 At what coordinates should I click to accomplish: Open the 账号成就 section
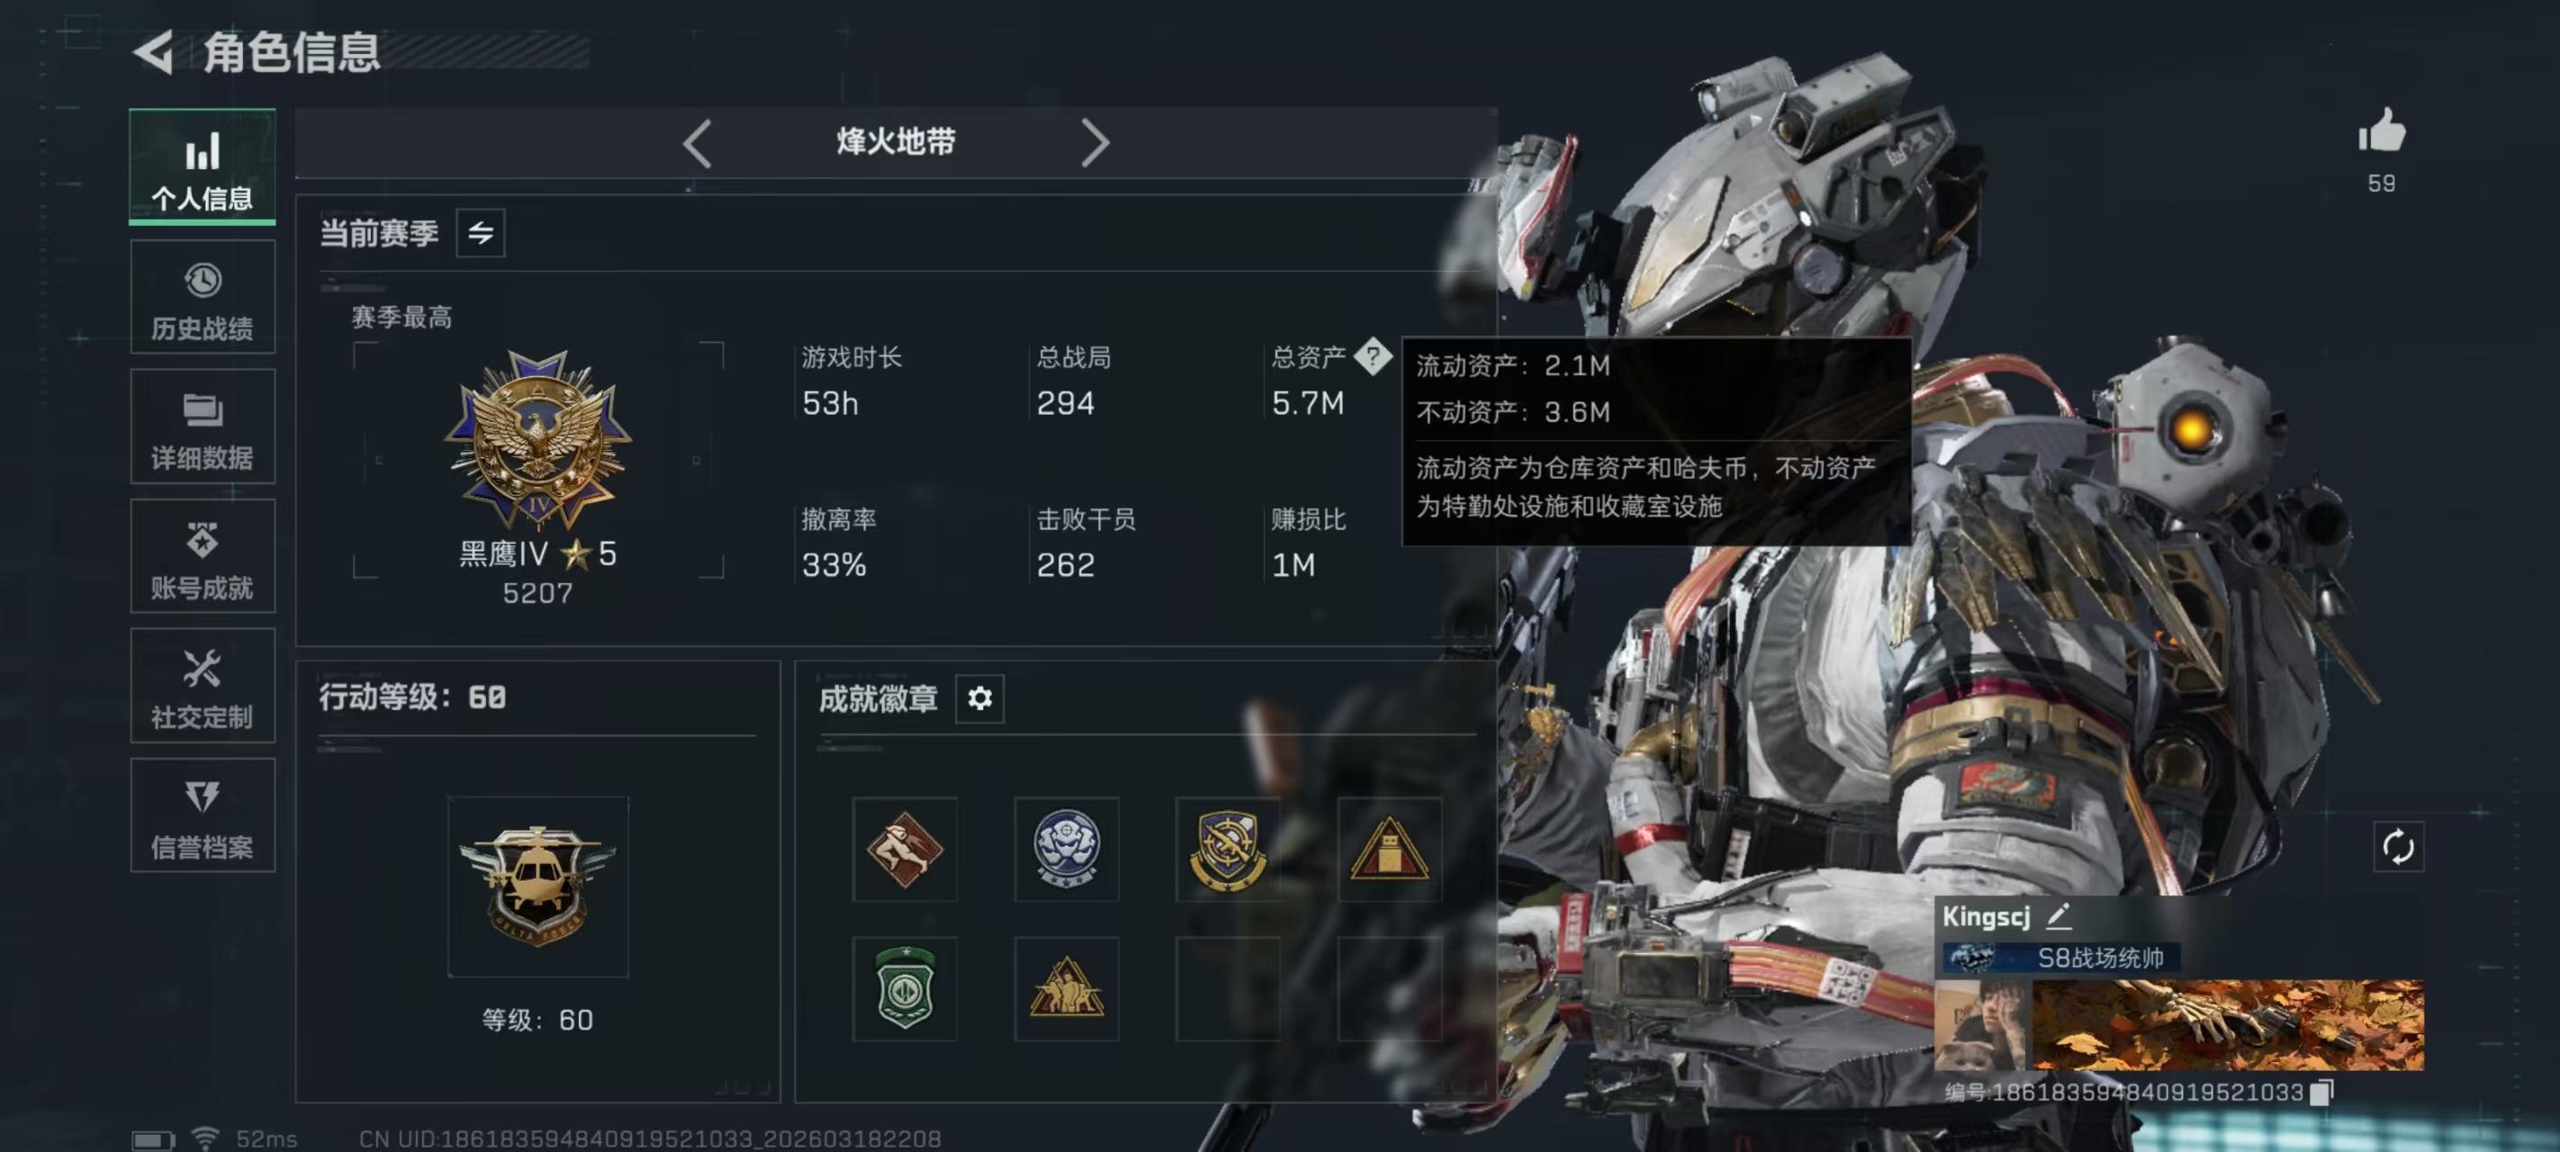pos(202,556)
